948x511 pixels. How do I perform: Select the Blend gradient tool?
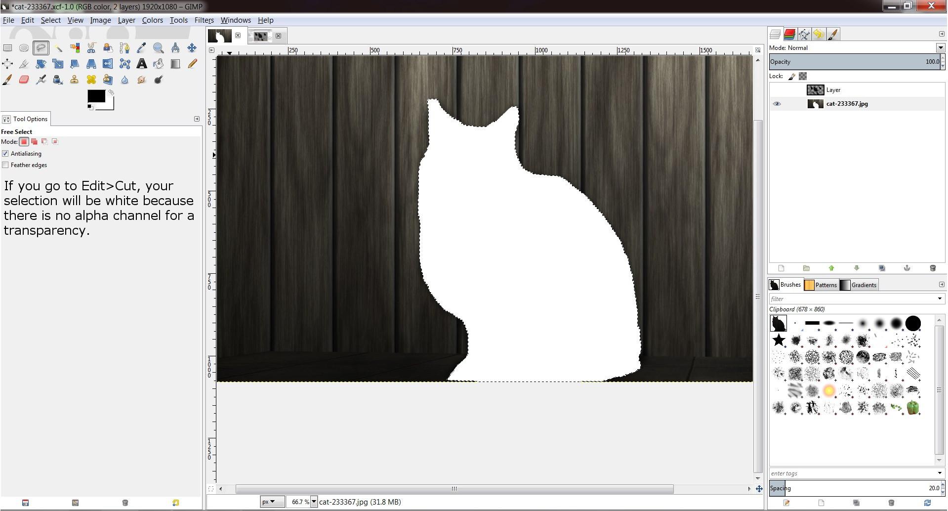175,64
